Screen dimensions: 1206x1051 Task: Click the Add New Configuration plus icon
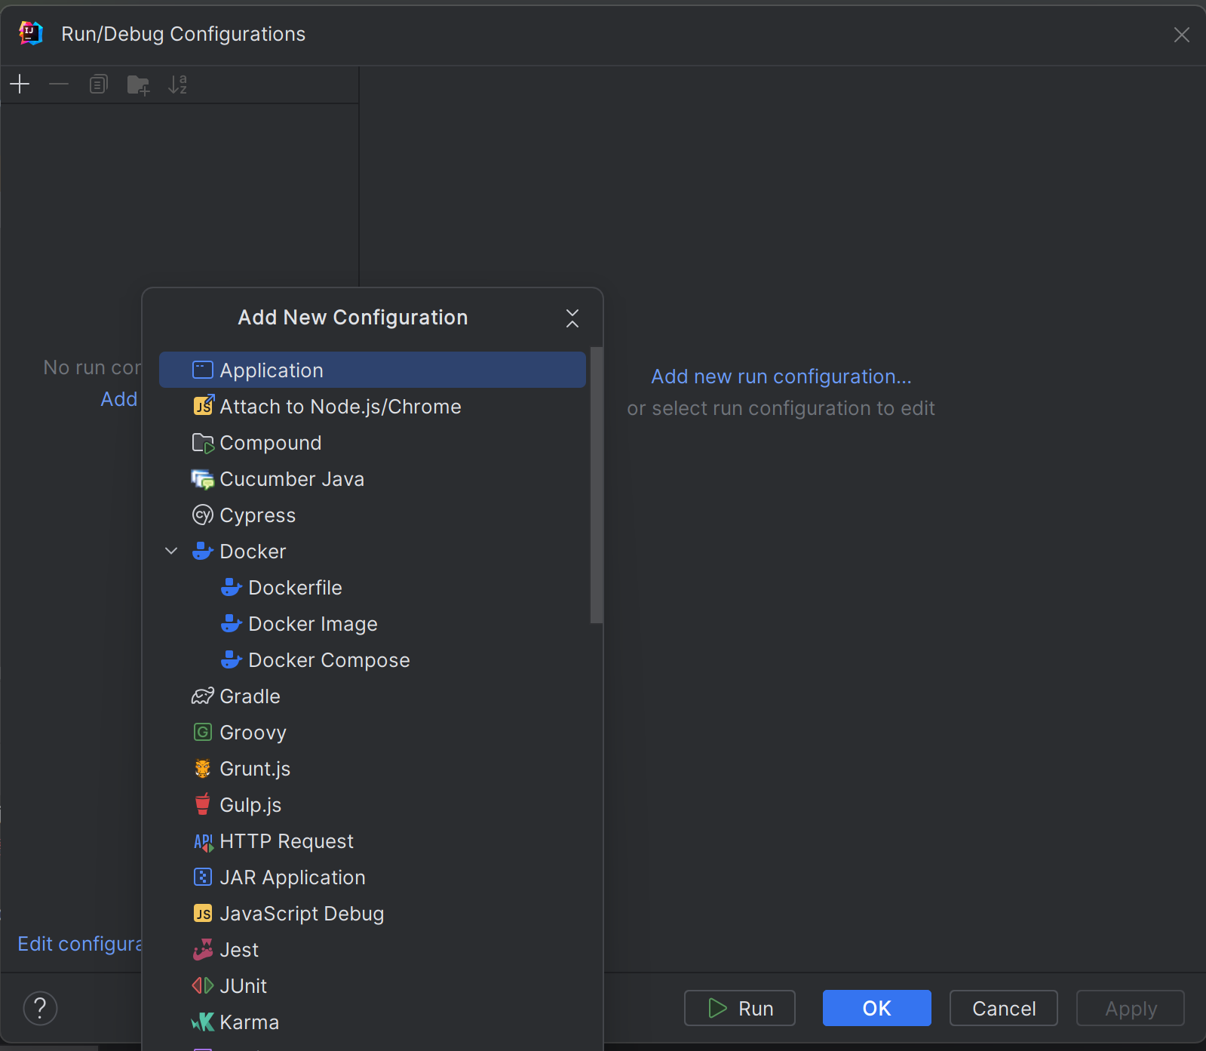[20, 84]
